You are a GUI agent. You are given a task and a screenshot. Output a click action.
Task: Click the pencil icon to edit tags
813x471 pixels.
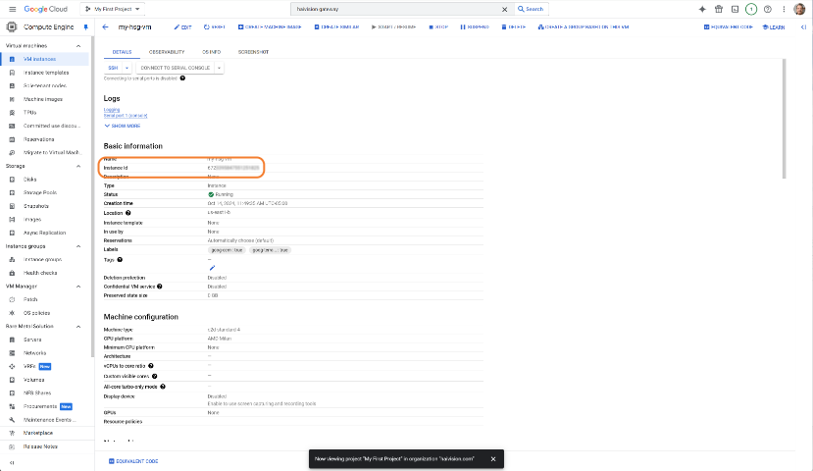pos(212,268)
